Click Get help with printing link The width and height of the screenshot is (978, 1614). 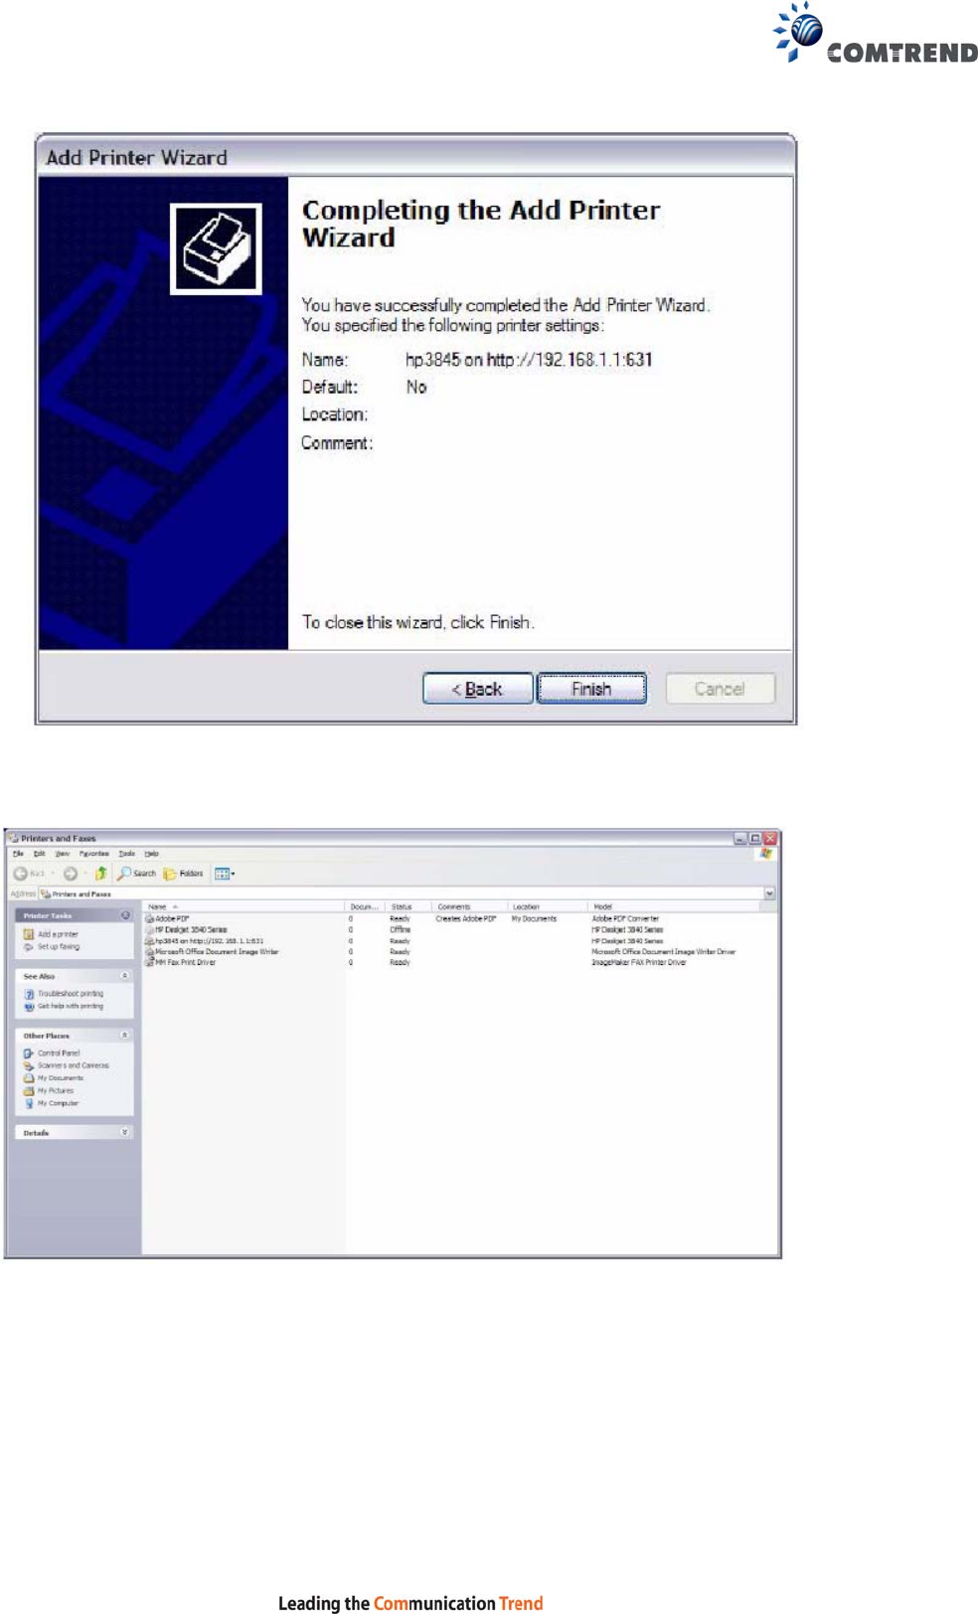pos(71,1006)
